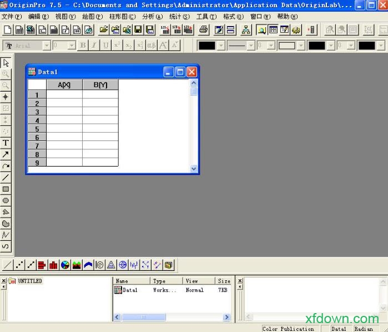Toggle Results Log window icon

pos(273,30)
